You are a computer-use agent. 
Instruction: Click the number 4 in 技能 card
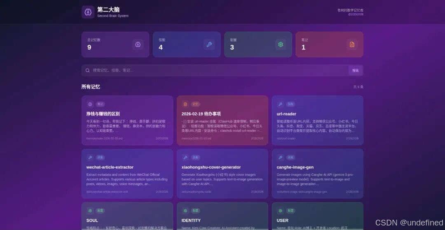[x=161, y=48]
